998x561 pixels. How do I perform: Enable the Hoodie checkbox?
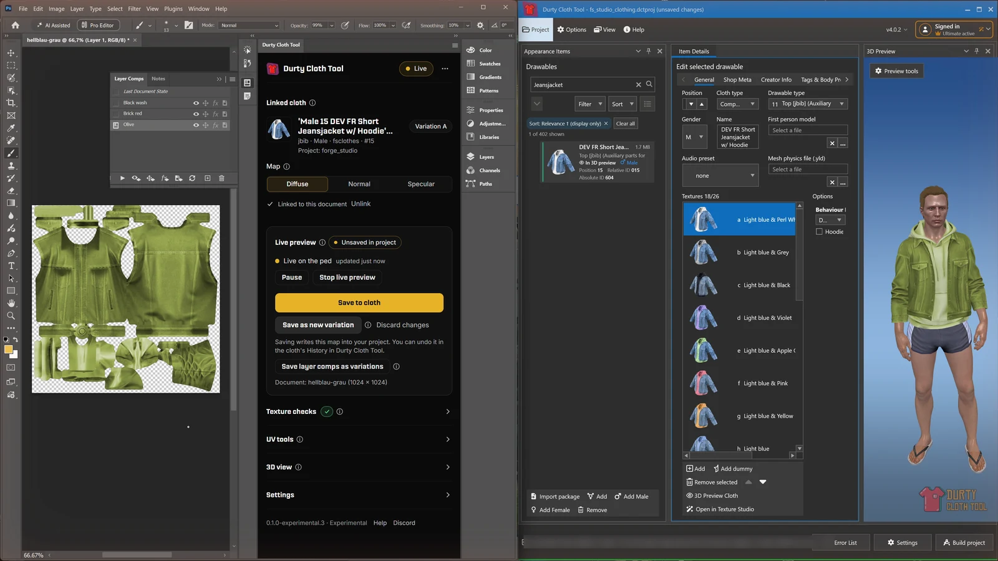click(819, 232)
